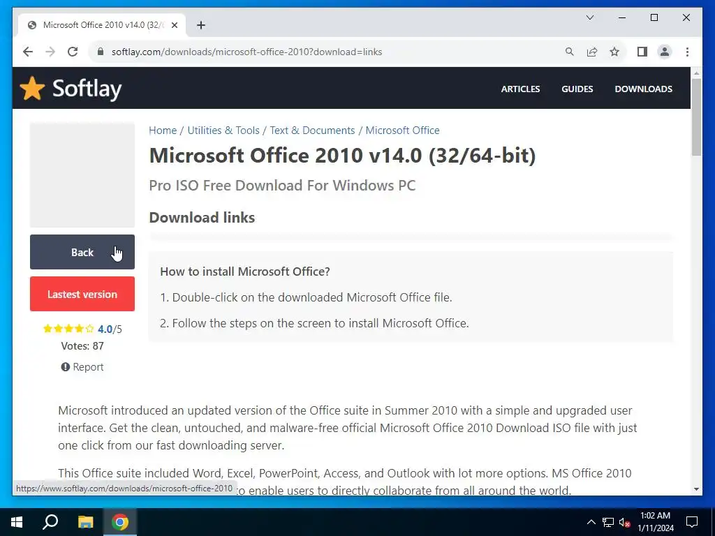The width and height of the screenshot is (715, 536).
Task: Click the browser forward arrow
Action: coord(50,52)
